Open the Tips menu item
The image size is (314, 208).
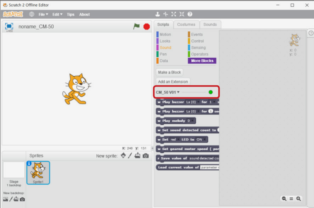[71, 14]
